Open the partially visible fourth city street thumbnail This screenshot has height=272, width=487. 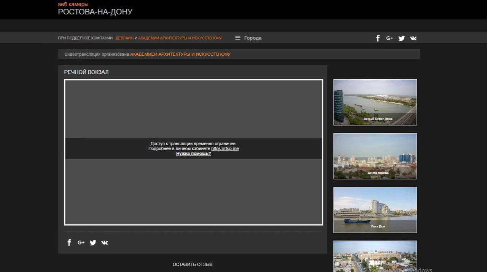point(375,256)
